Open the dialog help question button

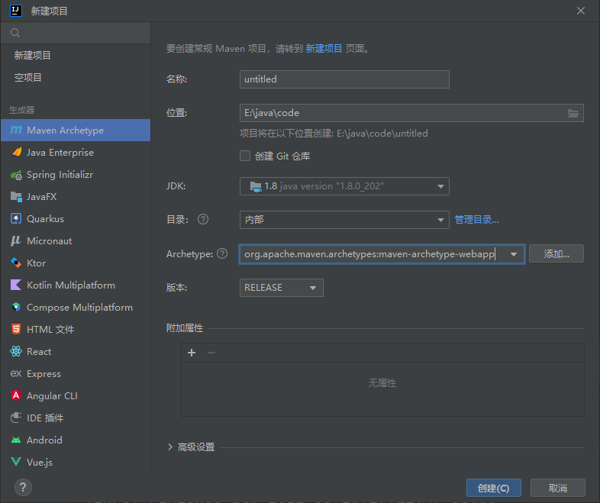click(x=23, y=487)
